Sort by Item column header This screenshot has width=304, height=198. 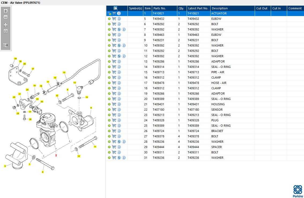coord(148,8)
